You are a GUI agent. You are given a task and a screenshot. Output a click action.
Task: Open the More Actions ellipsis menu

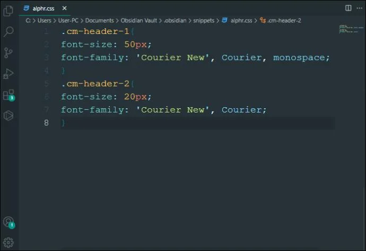tap(360, 8)
